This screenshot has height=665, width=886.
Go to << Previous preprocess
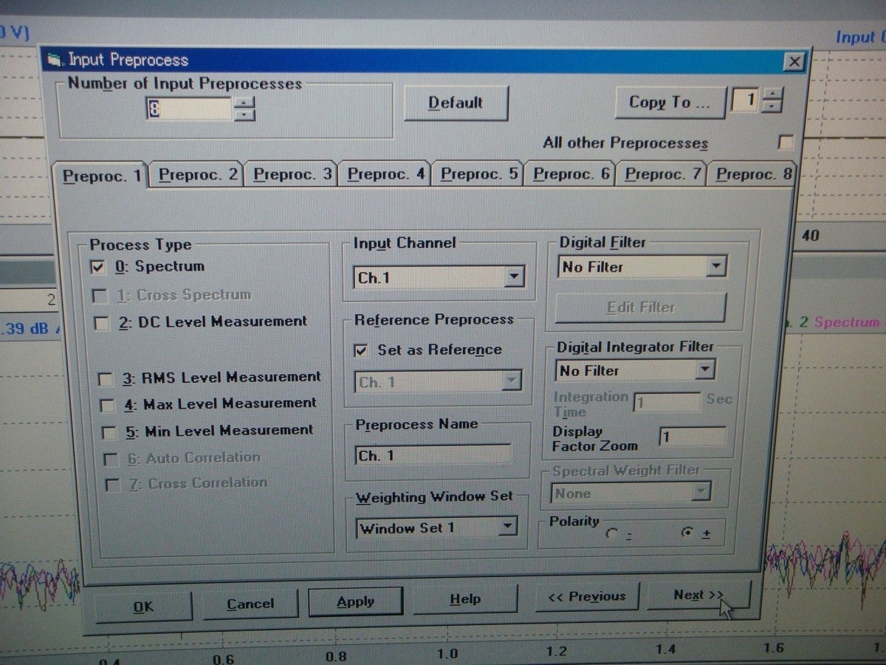pos(586,596)
